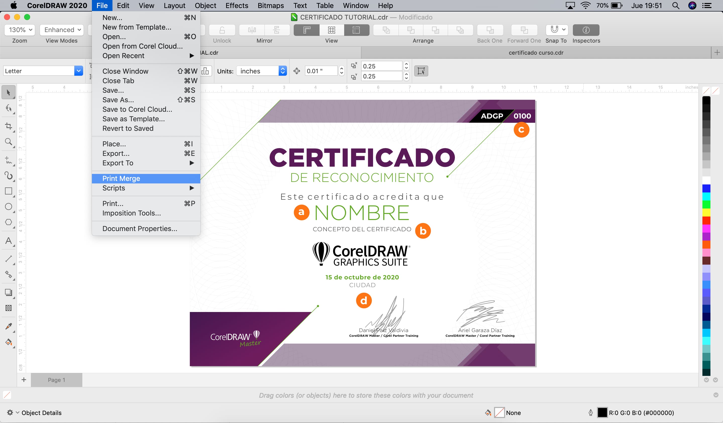Add new document tab plus button
The image size is (723, 423).
[x=717, y=52]
